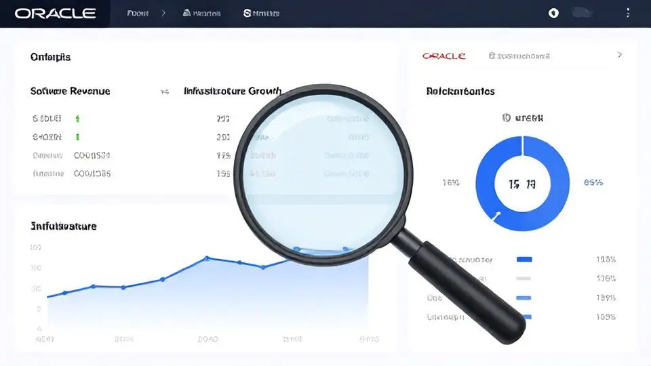Expand right panel using the chevron arrow
Viewport: 651px width, 366px height.
tap(619, 55)
